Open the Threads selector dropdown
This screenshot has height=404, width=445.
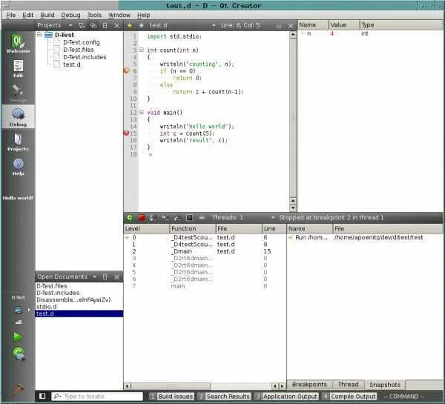point(244,218)
